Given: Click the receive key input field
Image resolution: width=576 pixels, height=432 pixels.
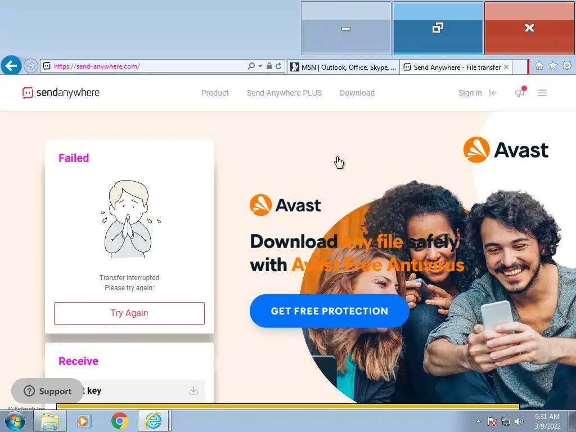Looking at the screenshot, I should 129,391.
